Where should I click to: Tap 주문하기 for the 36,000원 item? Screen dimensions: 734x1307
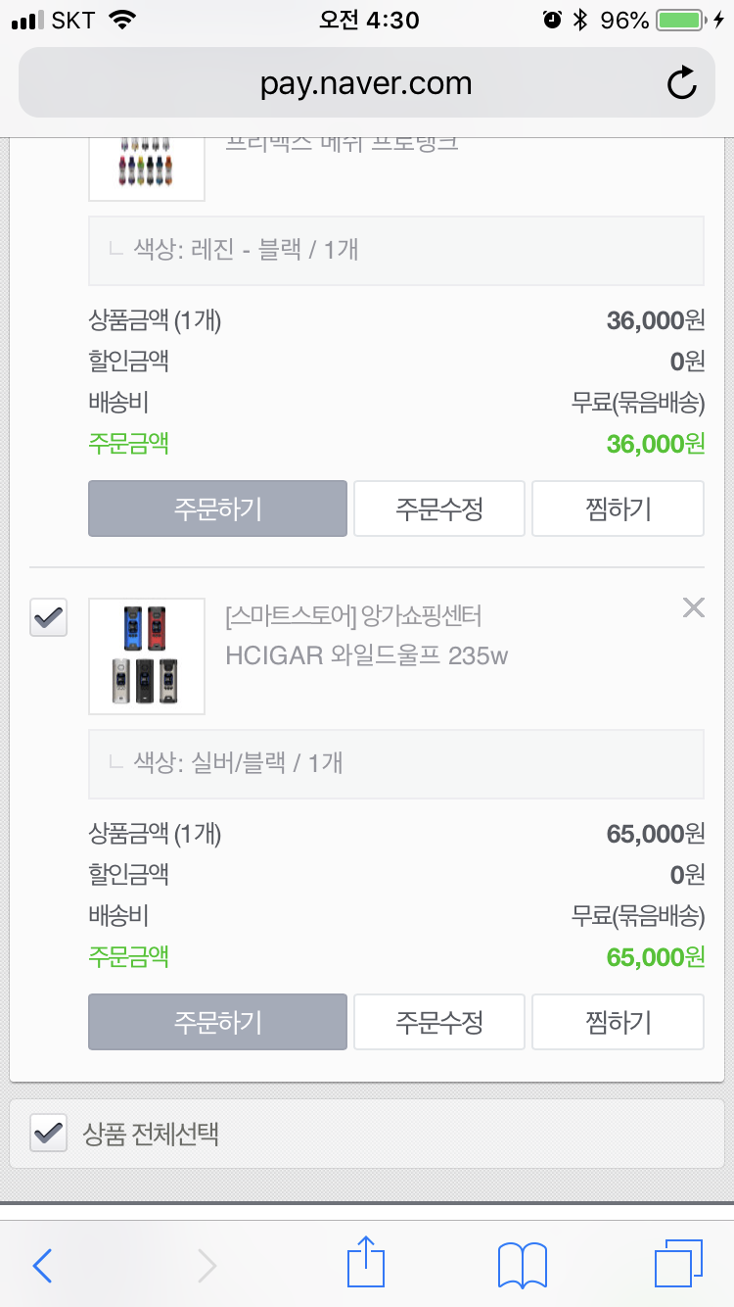pyautogui.click(x=217, y=508)
